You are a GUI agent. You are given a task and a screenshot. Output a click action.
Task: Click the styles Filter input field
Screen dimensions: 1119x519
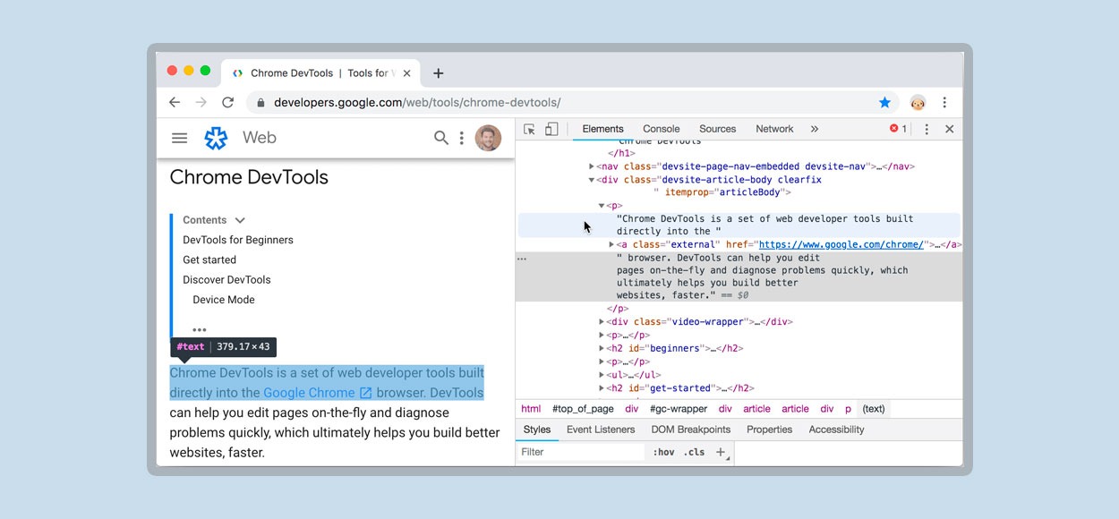(581, 452)
